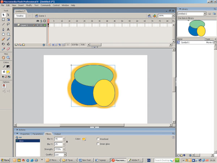The height and width of the screenshot is (163, 217).
Task: Toggle Snap to Objects magnet option
Action: click(x=4, y=86)
